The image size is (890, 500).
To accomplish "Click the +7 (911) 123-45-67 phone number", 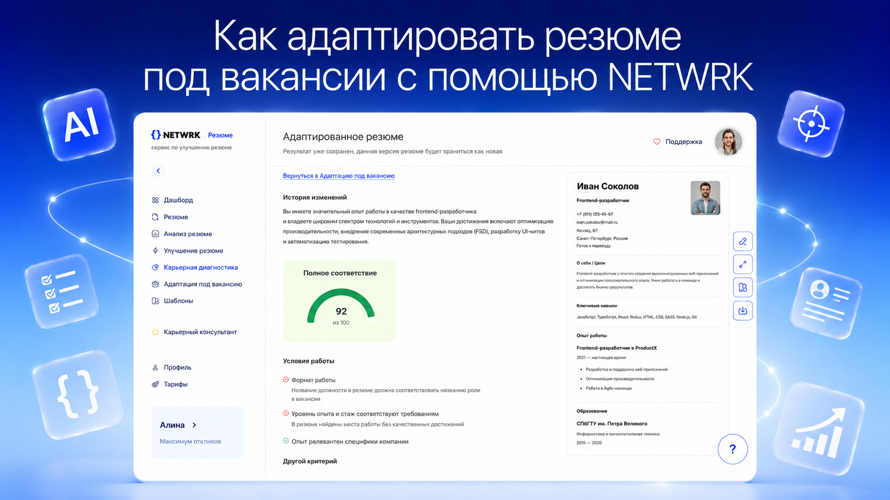I will coord(595,214).
